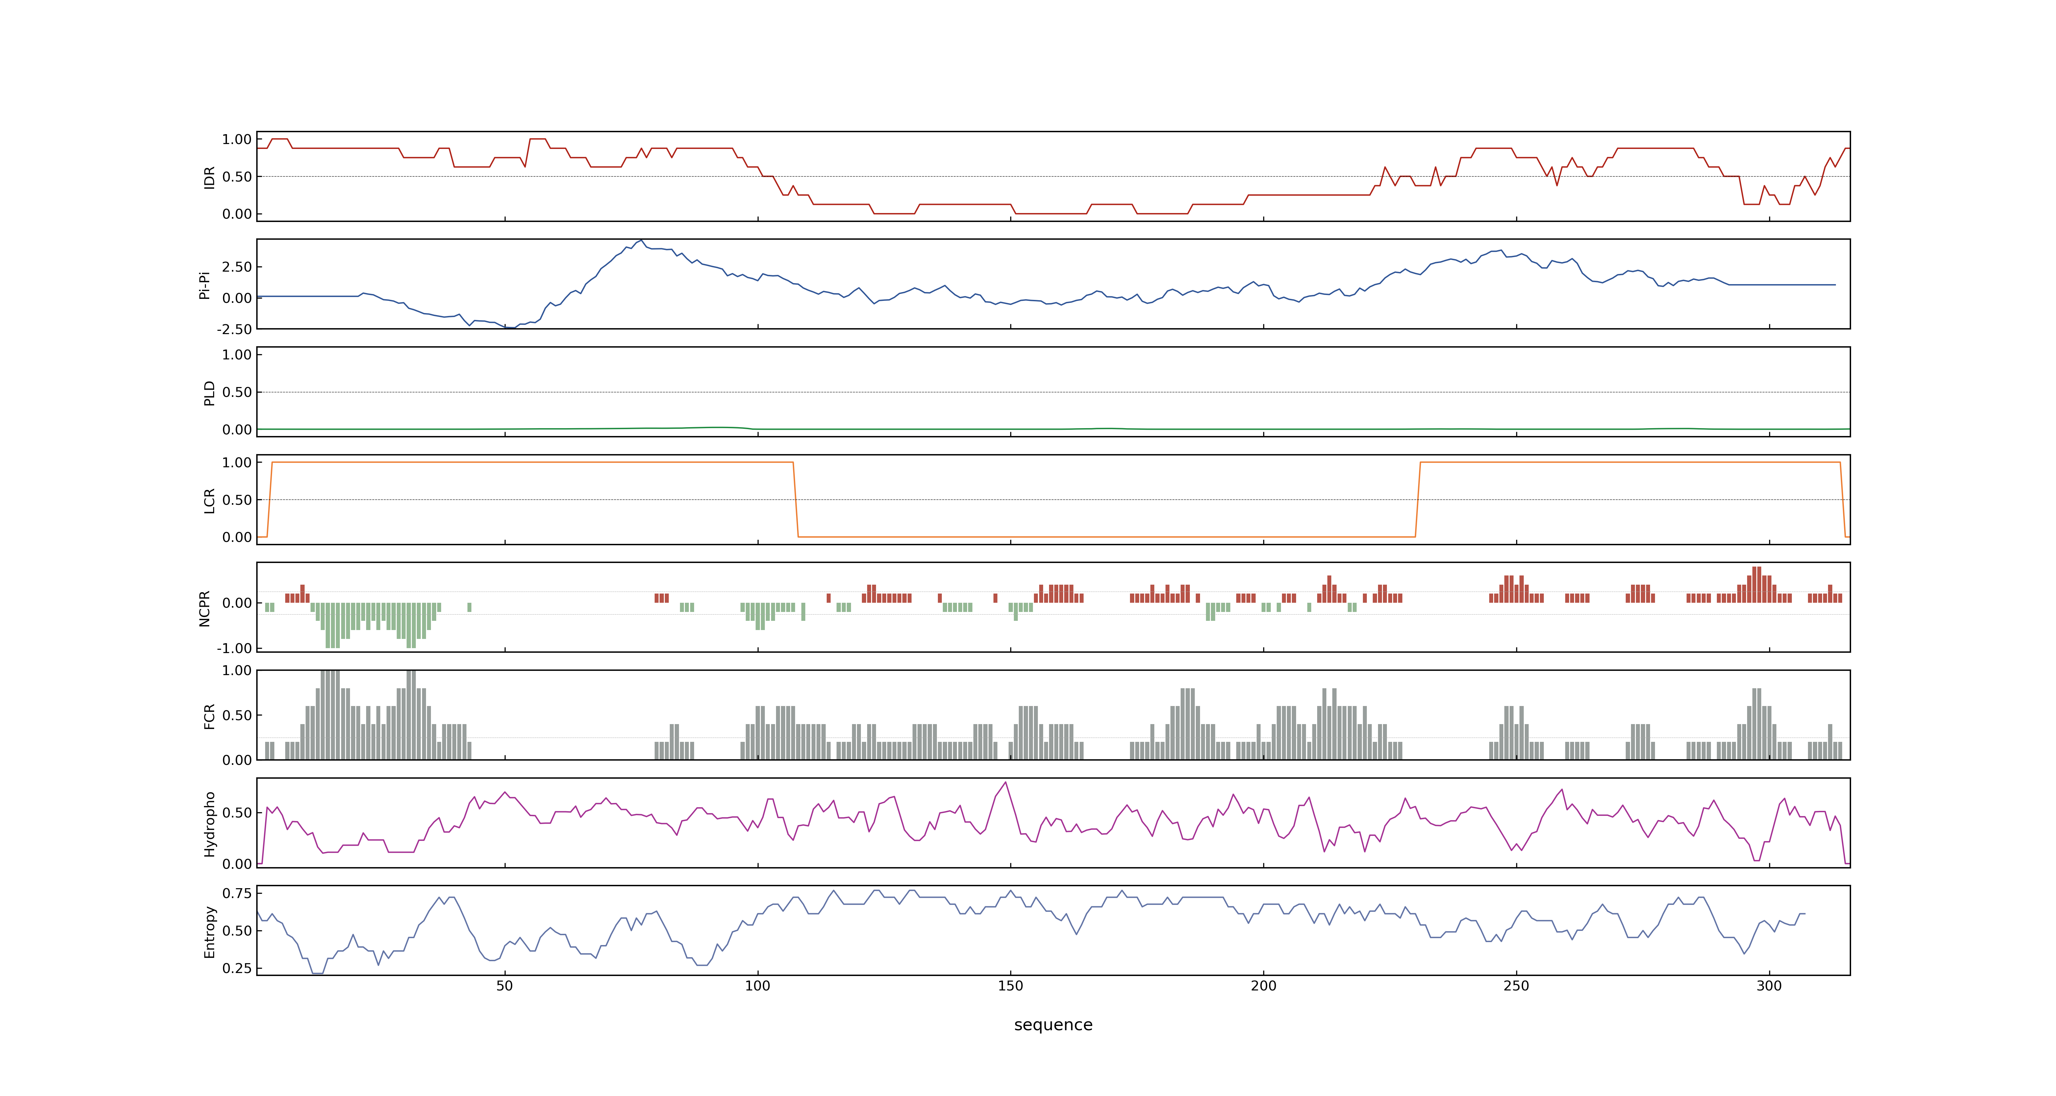Screen dimensions: 2056x1096
Task: Click the LCR falling edge near residue 107
Action: tap(796, 499)
